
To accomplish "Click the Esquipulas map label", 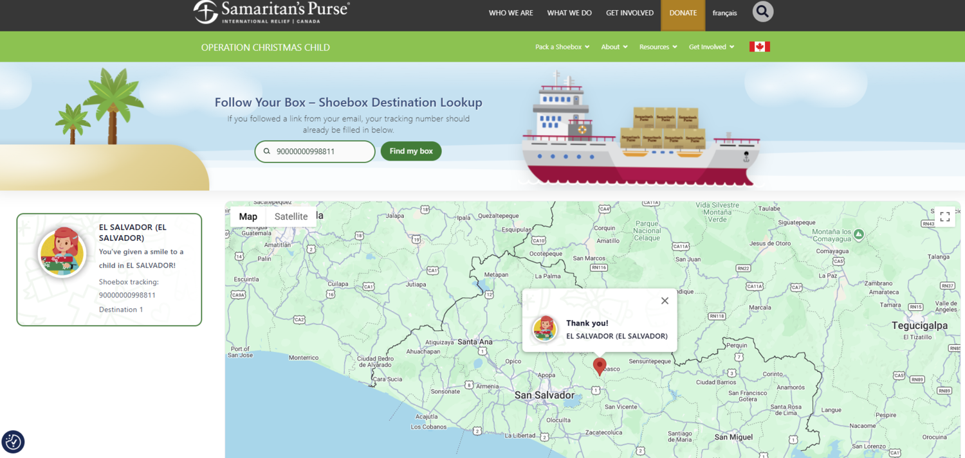I will (517, 229).
